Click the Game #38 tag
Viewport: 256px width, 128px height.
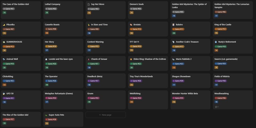coord(51,120)
